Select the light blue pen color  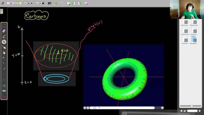tap(14, 3)
